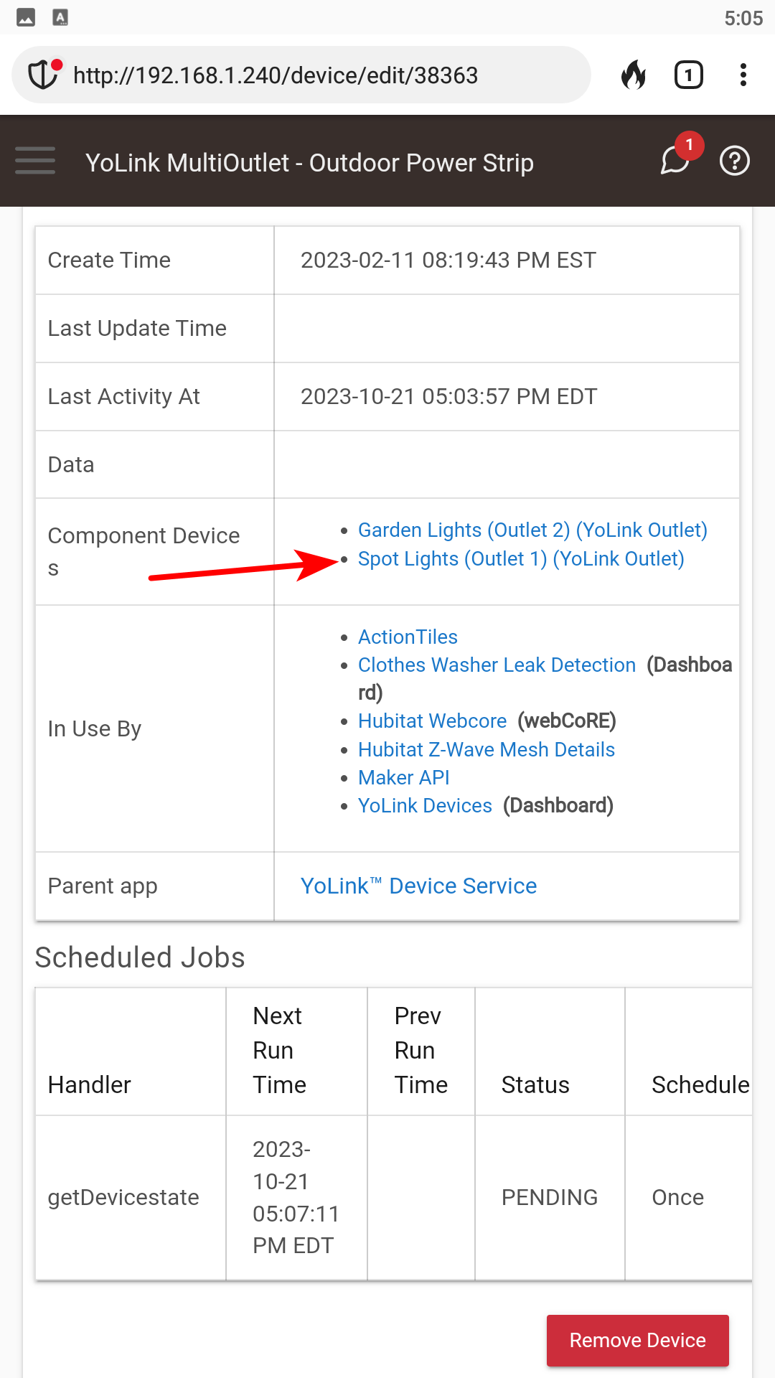Open the browser tab counter
Viewport: 775px width, 1378px height.
click(x=689, y=75)
